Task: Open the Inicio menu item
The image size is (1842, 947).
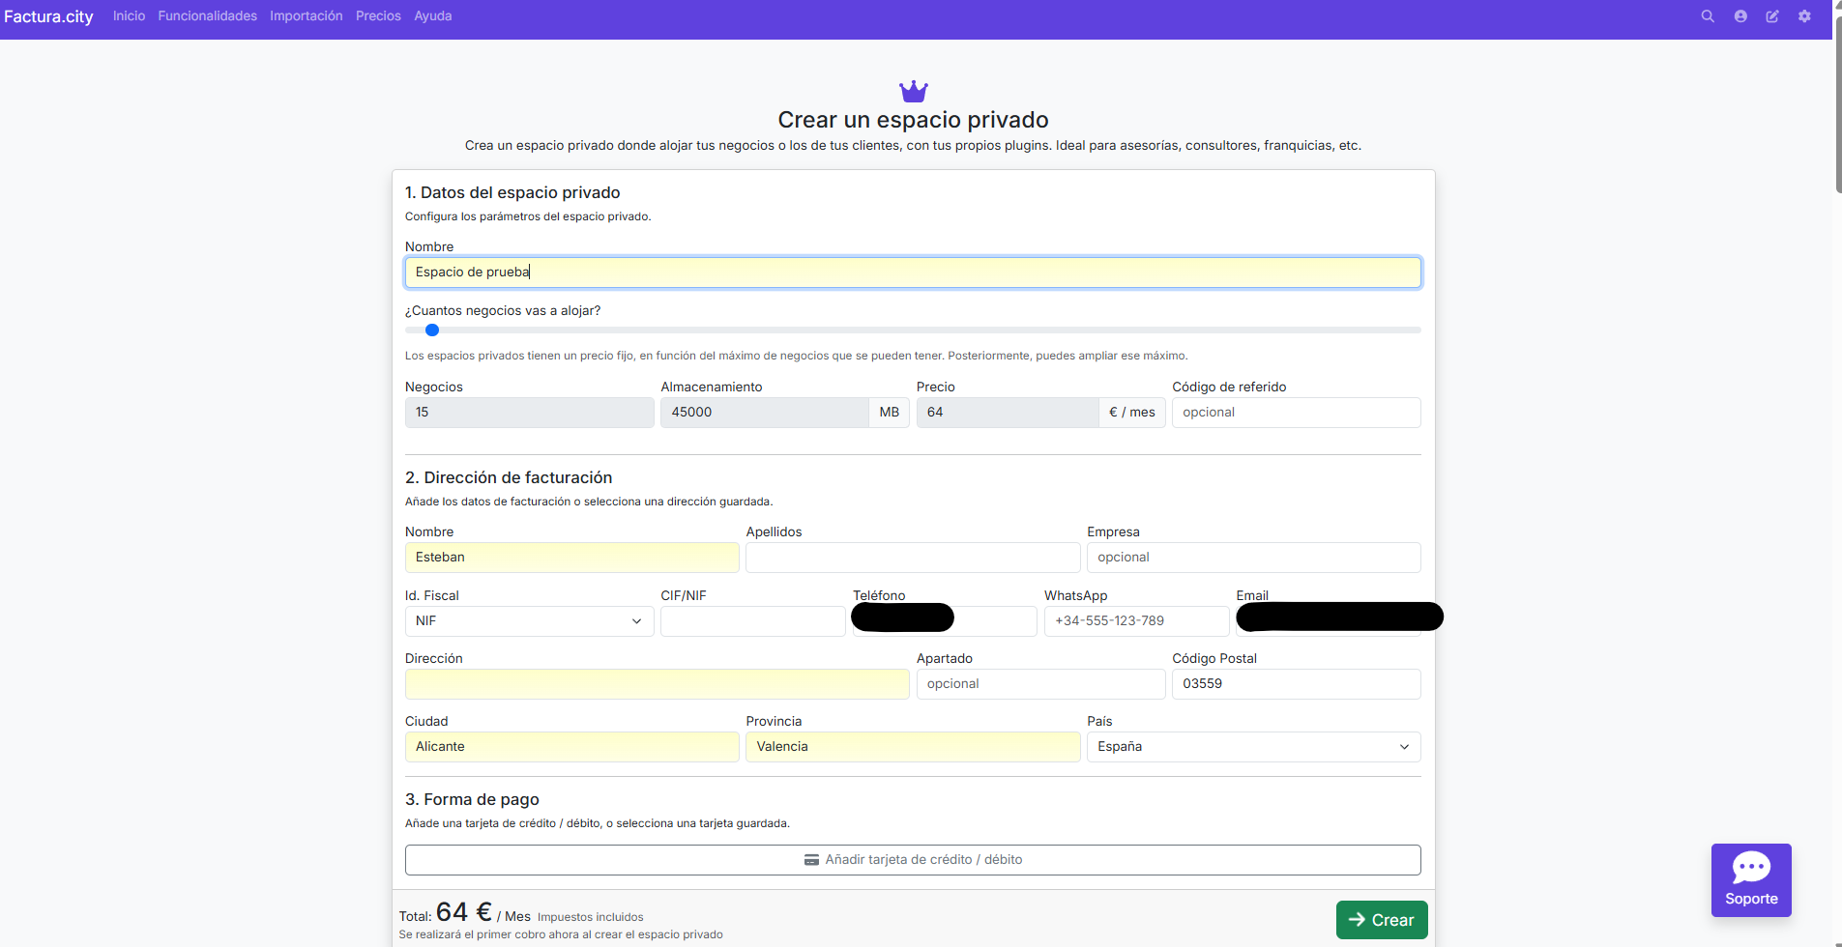Action: [129, 16]
